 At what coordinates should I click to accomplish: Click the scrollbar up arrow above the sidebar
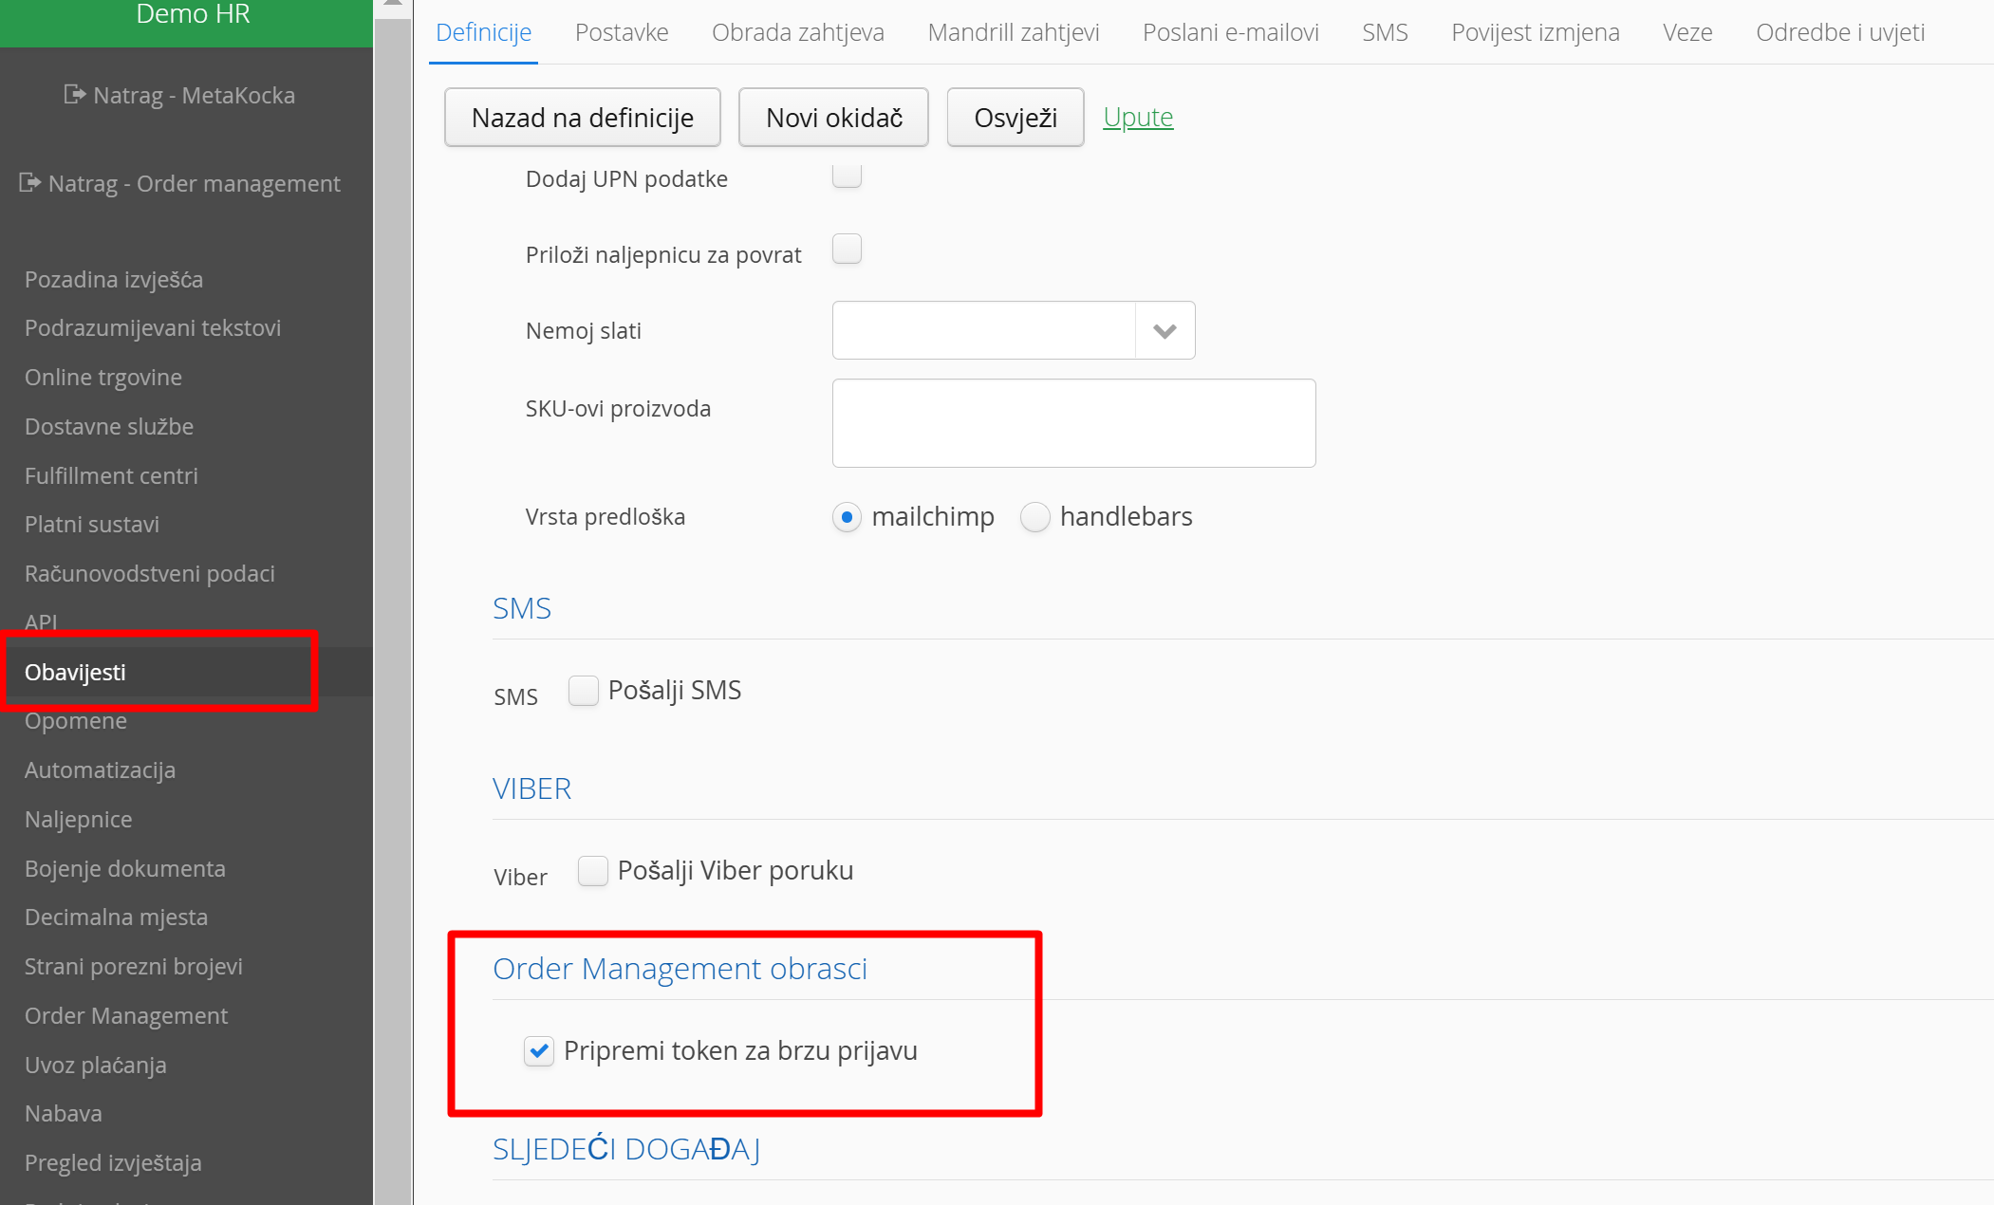pos(392,5)
